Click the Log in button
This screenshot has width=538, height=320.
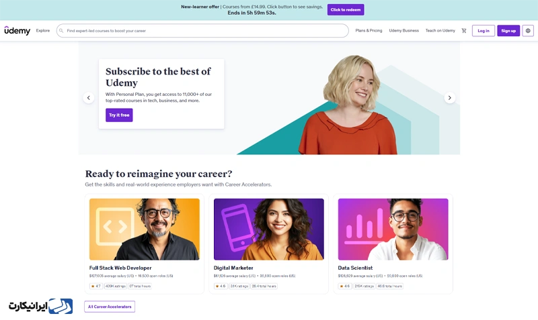[484, 31]
